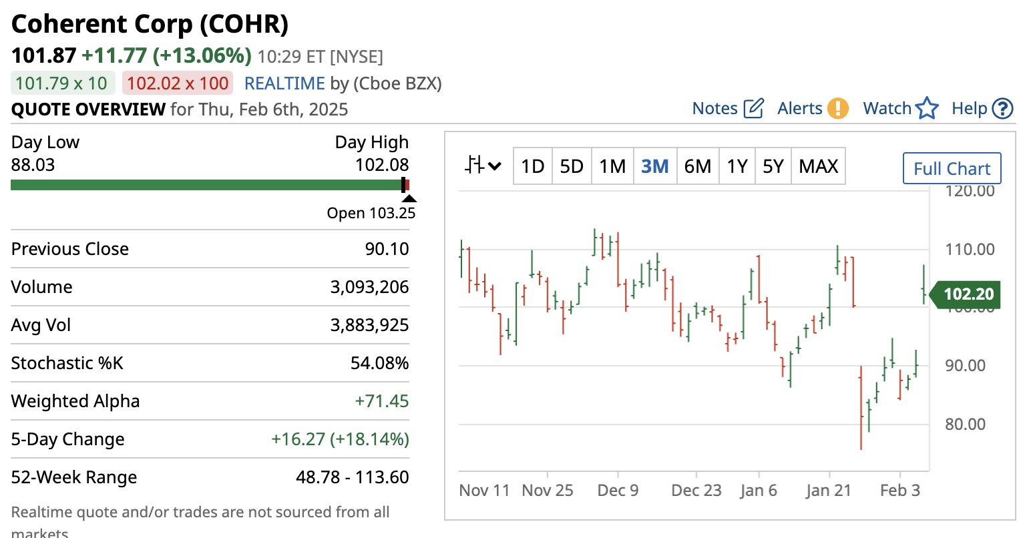Switch chart to 5Y period
1023x538 pixels.
(x=773, y=166)
